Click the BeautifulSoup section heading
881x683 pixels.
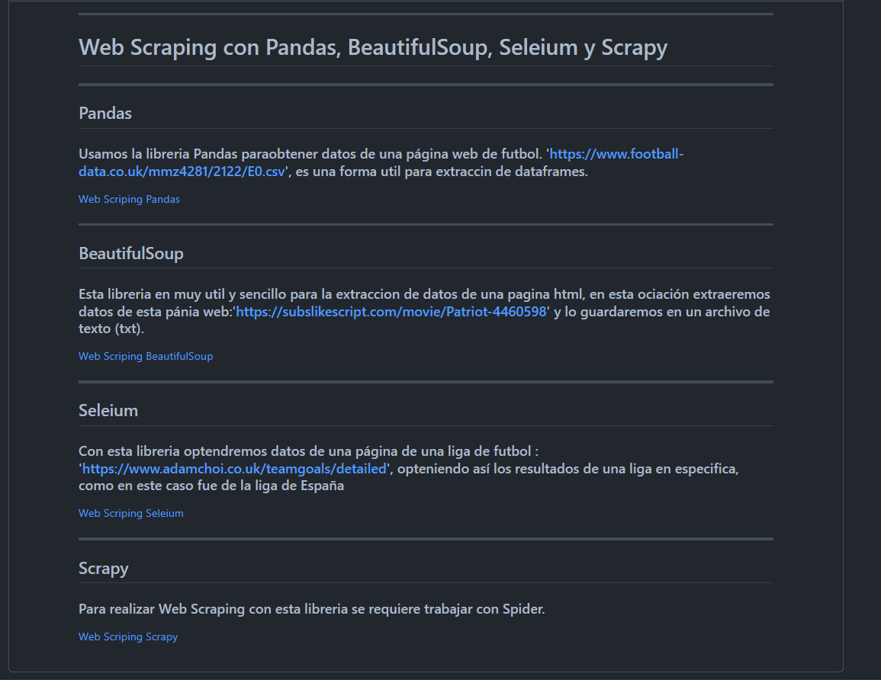[131, 253]
